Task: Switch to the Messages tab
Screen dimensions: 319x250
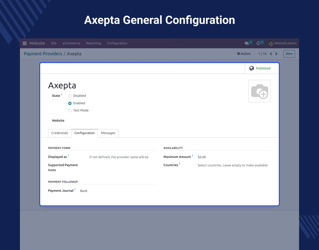Action: [108, 133]
